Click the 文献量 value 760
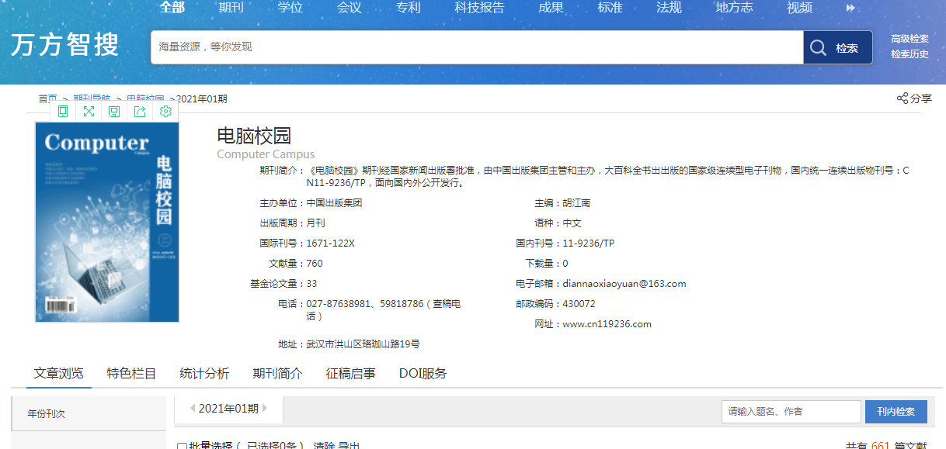The height and width of the screenshot is (449, 946). (315, 264)
